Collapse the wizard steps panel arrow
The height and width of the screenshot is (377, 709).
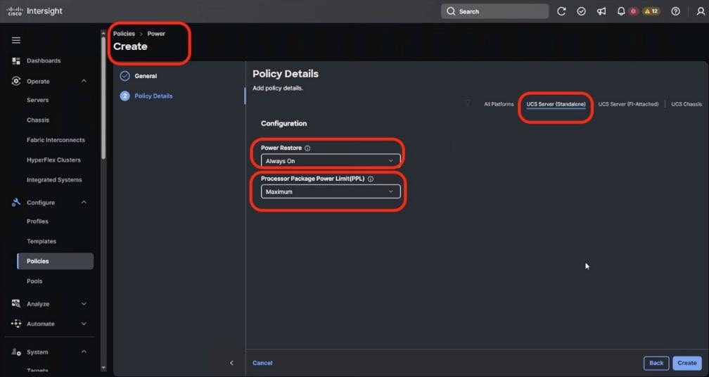[231, 363]
